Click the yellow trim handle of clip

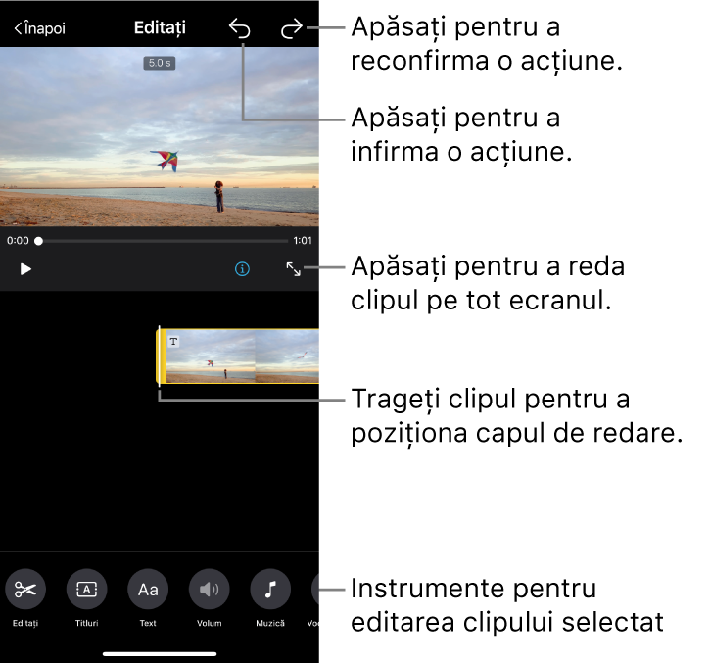pyautogui.click(x=160, y=356)
